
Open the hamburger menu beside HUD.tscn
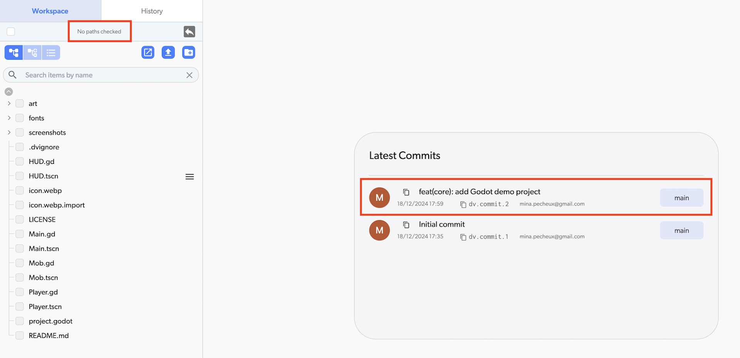point(190,177)
